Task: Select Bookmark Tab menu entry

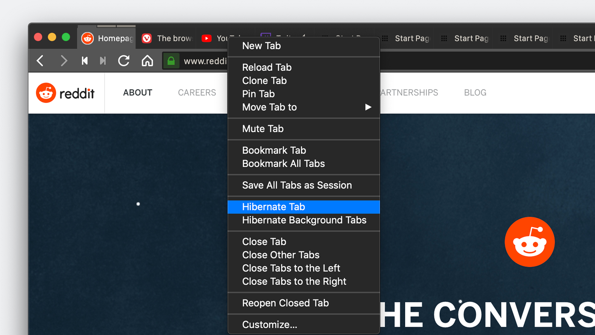Action: [304, 150]
